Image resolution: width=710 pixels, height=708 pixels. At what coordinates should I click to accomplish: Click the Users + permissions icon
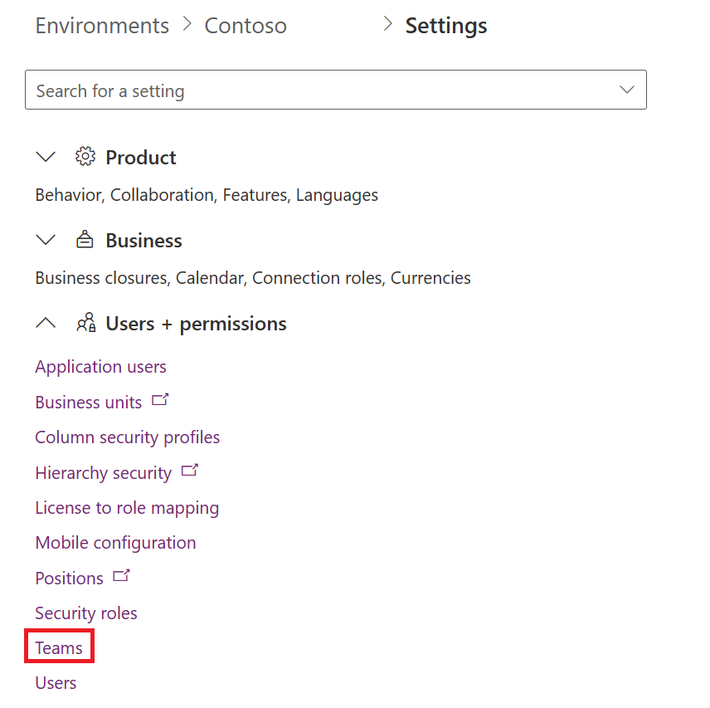click(85, 323)
